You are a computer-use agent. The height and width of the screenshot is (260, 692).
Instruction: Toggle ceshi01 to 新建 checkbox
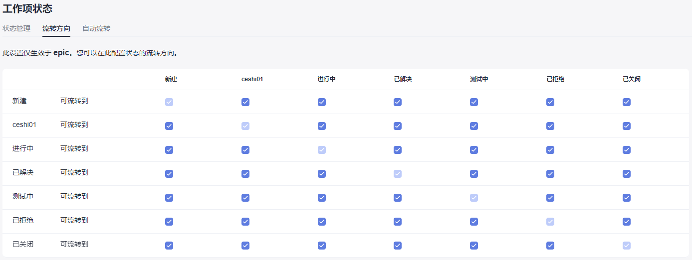(169, 126)
